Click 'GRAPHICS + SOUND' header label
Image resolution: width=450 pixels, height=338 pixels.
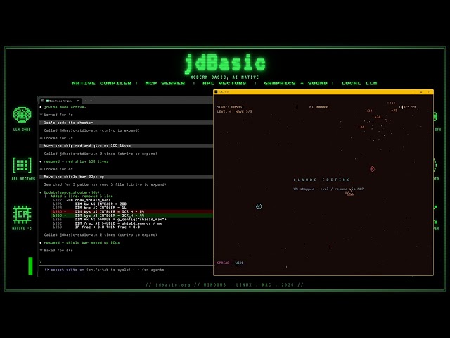(295, 83)
